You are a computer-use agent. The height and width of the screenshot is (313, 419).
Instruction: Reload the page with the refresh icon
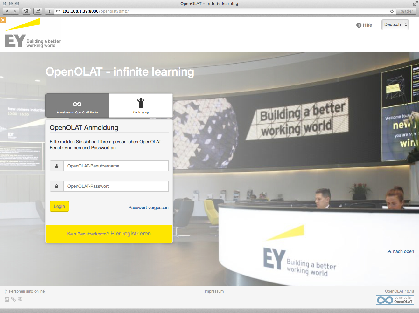(x=392, y=11)
